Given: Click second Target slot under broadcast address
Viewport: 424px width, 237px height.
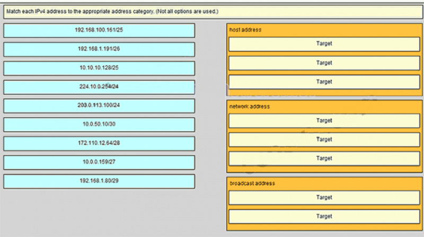Looking at the screenshot, I should pyautogui.click(x=324, y=217).
